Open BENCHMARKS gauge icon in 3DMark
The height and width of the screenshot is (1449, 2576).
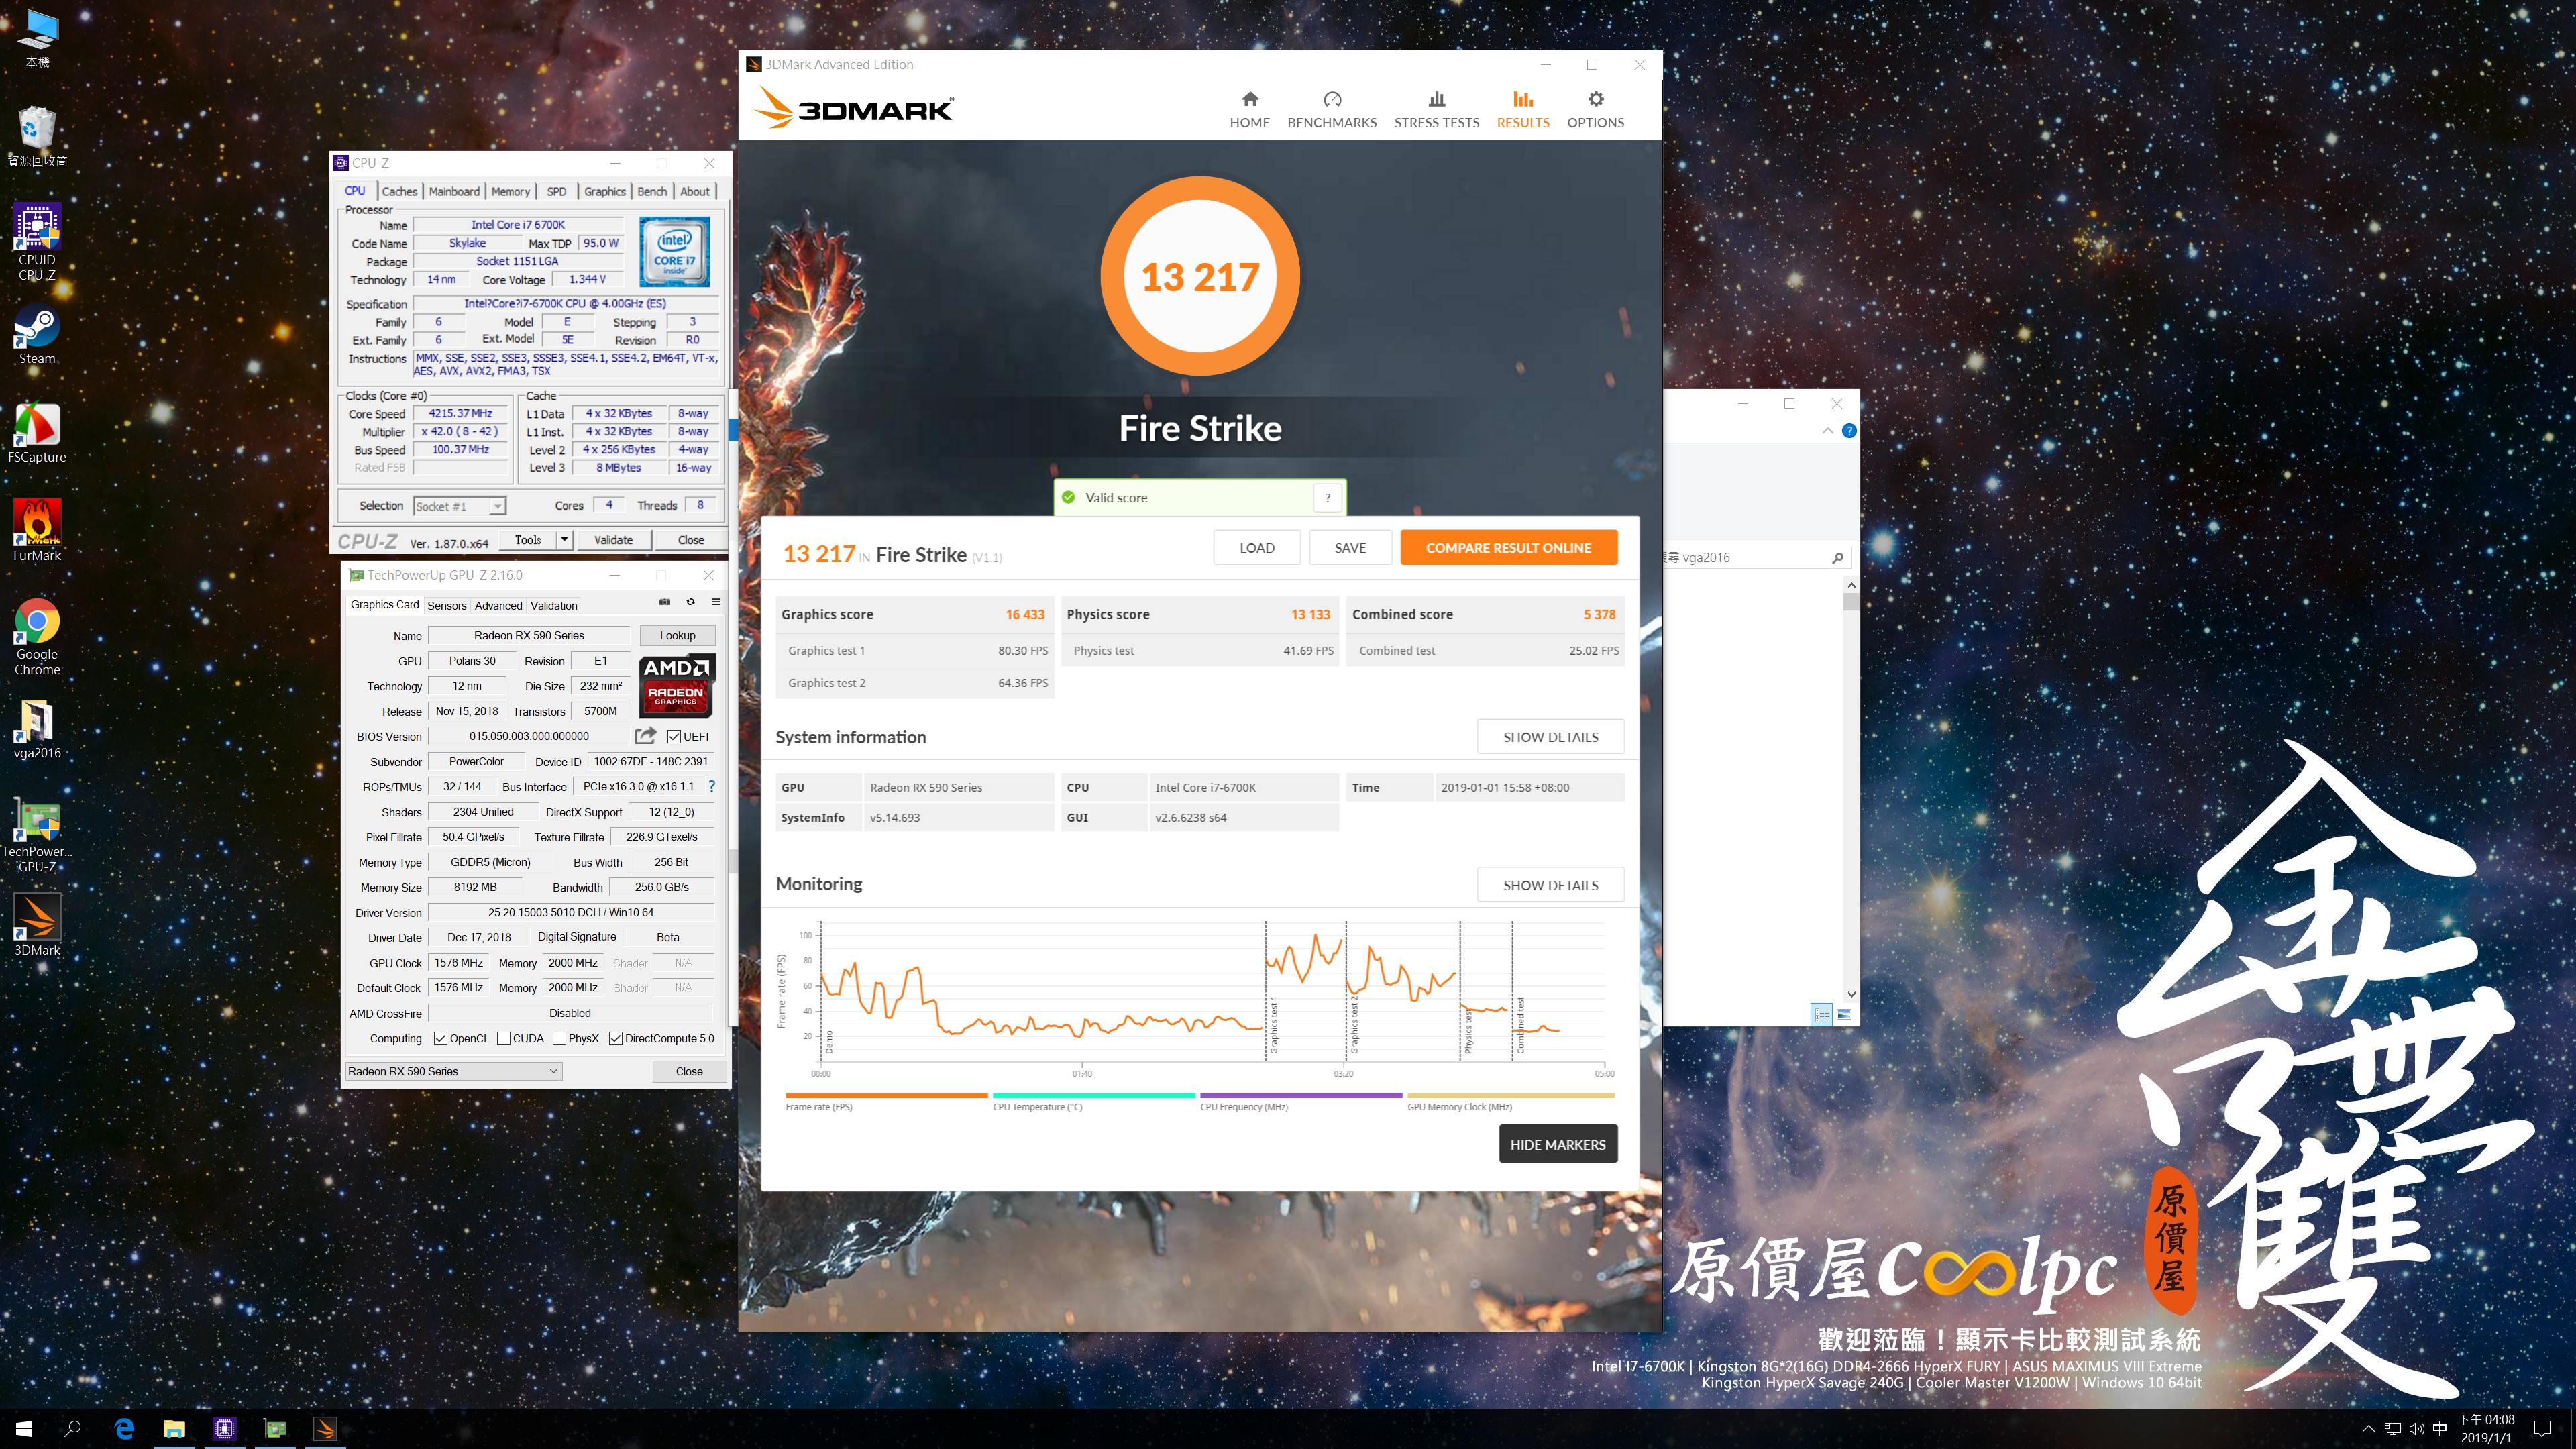point(1332,99)
